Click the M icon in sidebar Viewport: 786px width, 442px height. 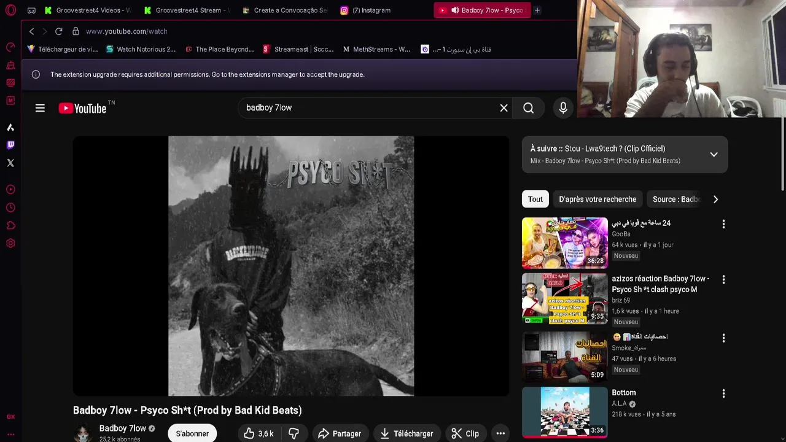pyautogui.click(x=10, y=100)
